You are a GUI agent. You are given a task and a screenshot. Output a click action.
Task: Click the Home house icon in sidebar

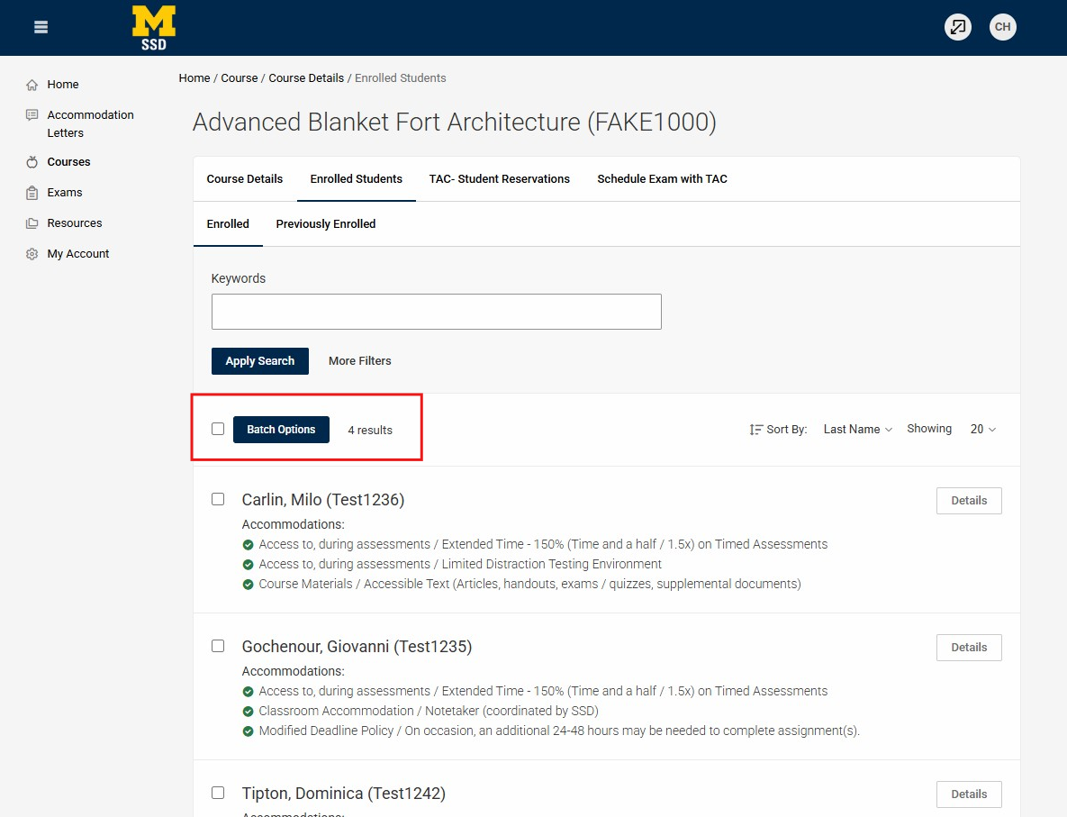pyautogui.click(x=32, y=85)
